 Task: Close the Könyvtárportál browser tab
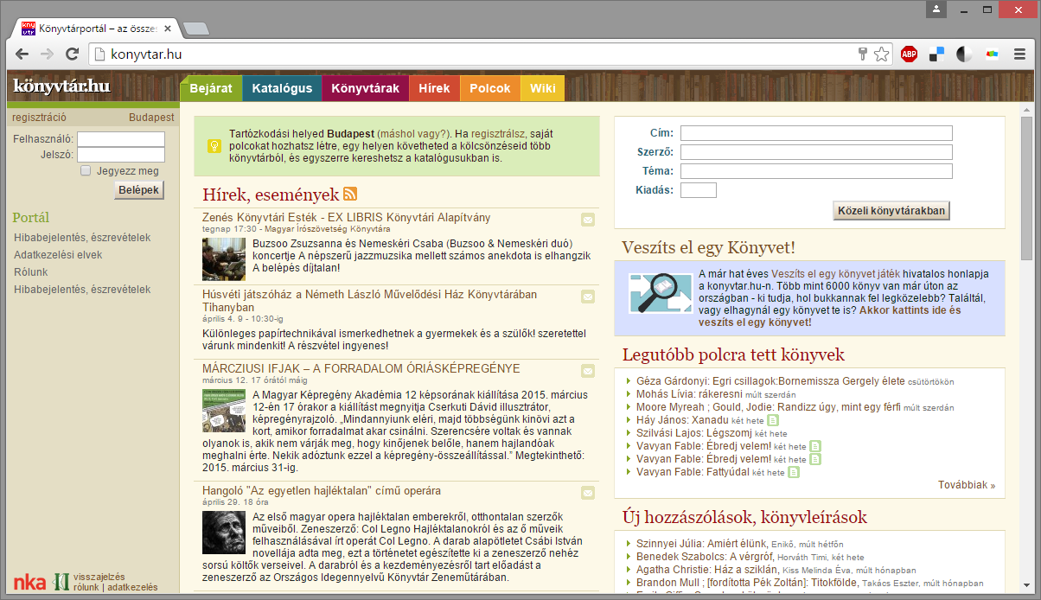click(168, 29)
